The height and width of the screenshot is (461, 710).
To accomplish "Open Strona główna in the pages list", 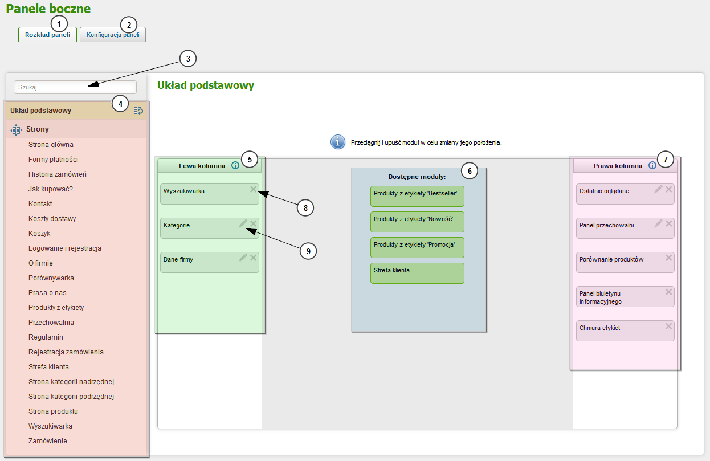I will (51, 145).
